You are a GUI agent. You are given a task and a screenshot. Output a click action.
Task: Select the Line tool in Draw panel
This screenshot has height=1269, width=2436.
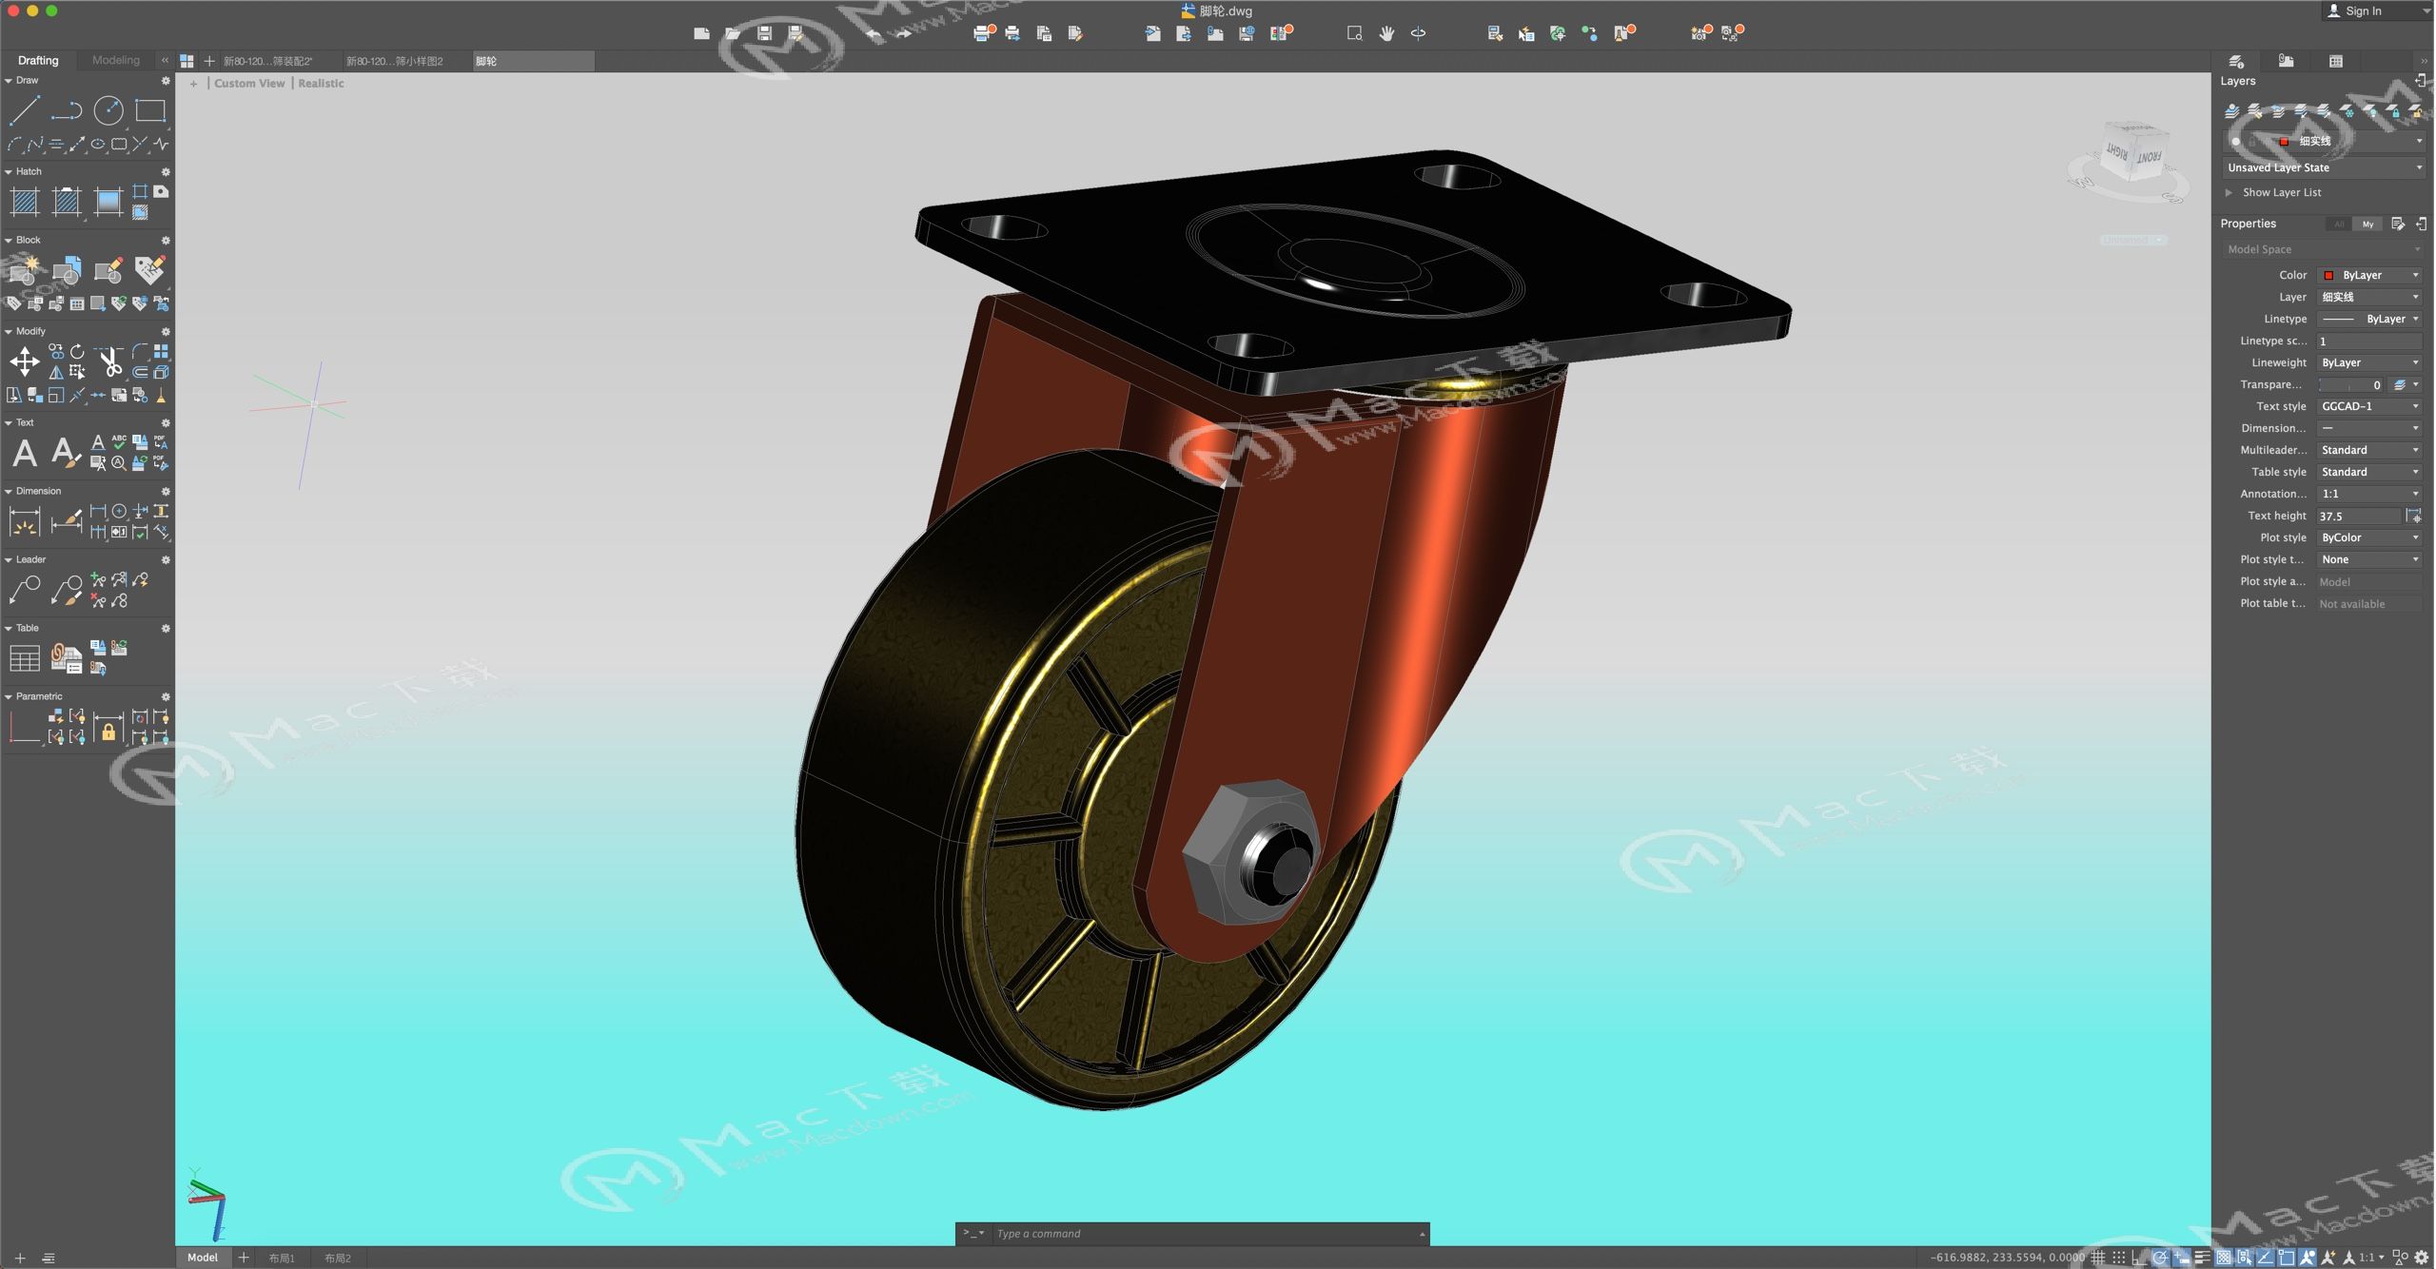(x=24, y=110)
